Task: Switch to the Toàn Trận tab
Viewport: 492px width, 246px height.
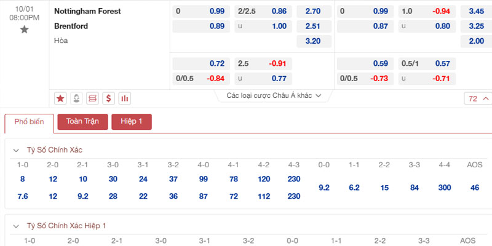Action: [x=82, y=121]
